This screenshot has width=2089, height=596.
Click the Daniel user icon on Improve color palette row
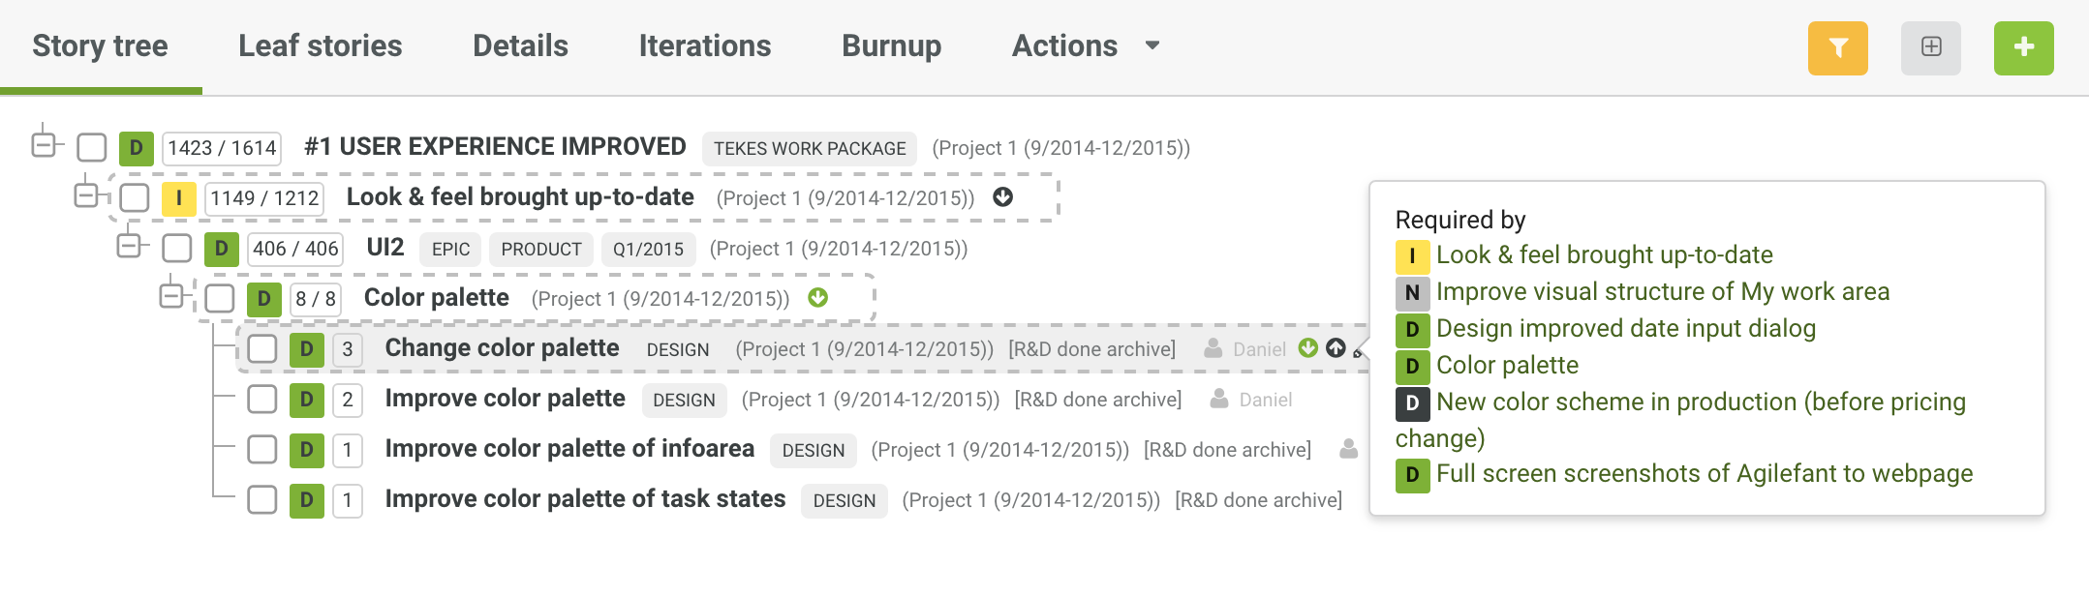click(1219, 399)
